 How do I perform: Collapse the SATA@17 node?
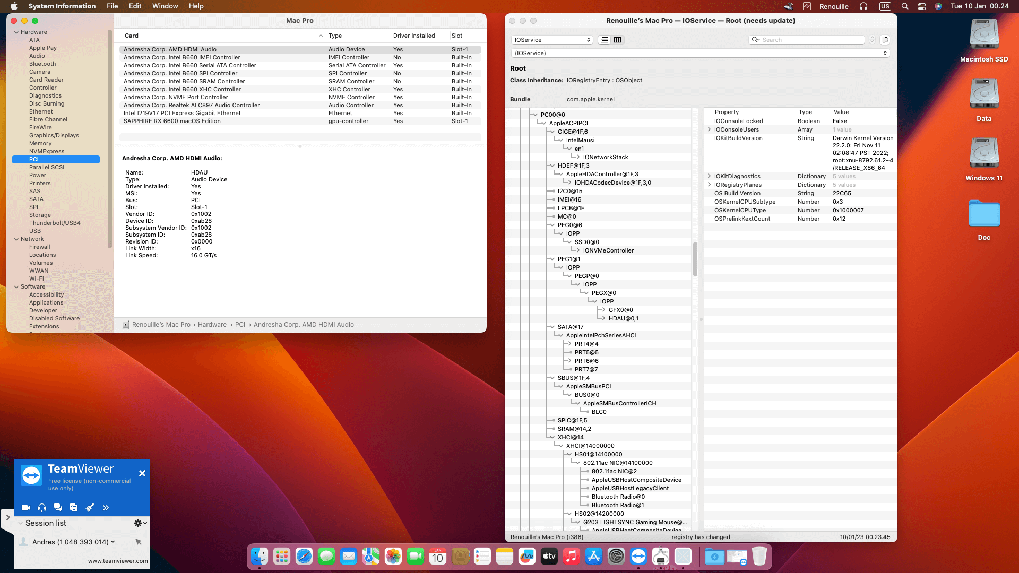(552, 327)
